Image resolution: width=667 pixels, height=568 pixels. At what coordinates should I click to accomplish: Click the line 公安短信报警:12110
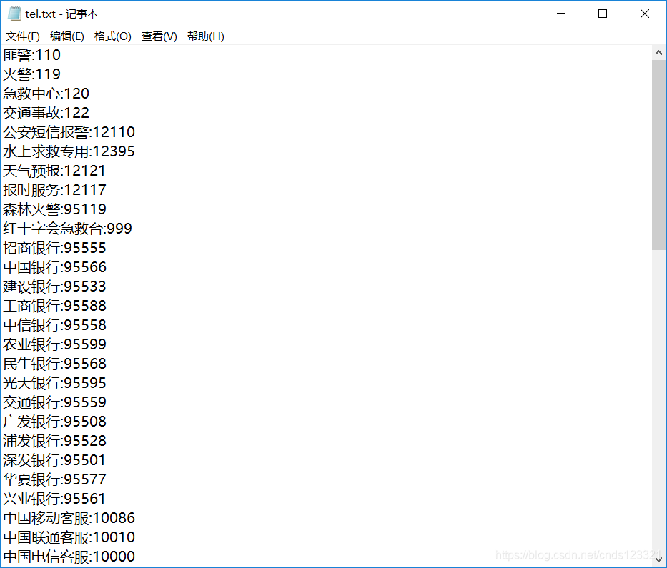[69, 132]
